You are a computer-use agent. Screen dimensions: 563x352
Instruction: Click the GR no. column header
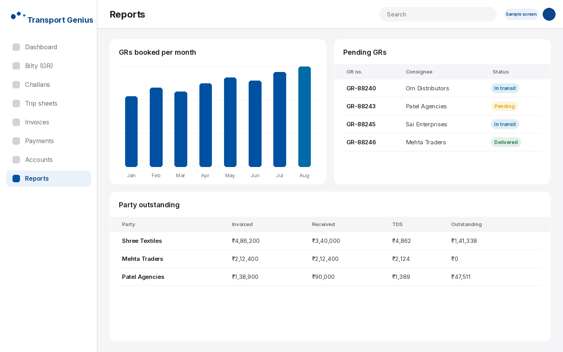(x=354, y=72)
